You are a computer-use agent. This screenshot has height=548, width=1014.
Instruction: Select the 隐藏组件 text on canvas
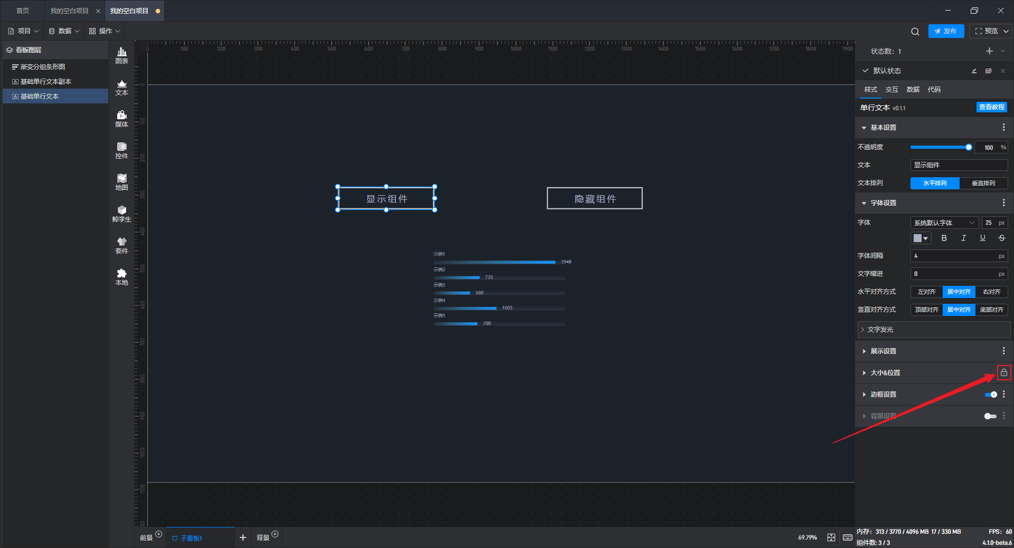pyautogui.click(x=595, y=199)
